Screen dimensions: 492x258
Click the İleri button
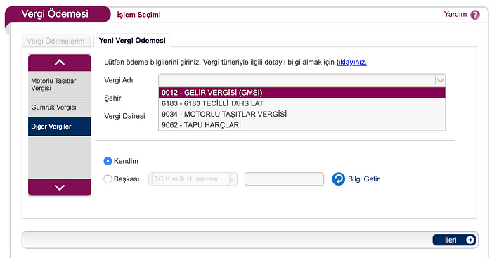pyautogui.click(x=454, y=240)
